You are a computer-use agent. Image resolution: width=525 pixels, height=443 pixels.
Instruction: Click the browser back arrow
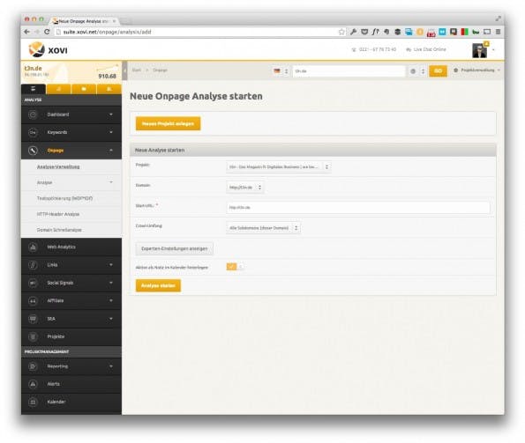coord(26,32)
